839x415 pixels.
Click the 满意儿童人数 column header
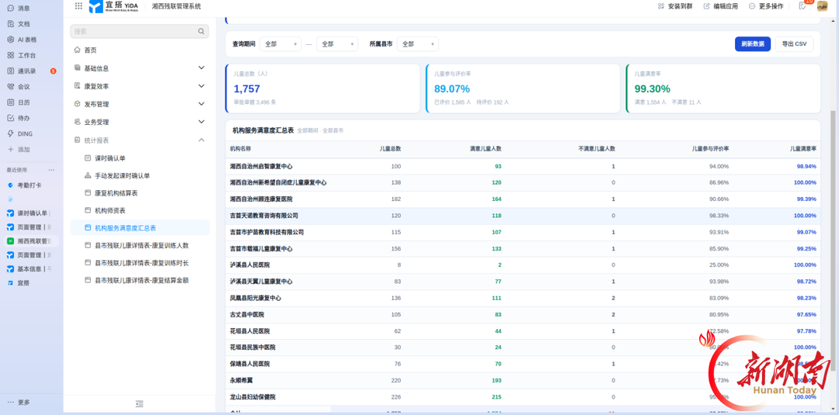[486, 149]
